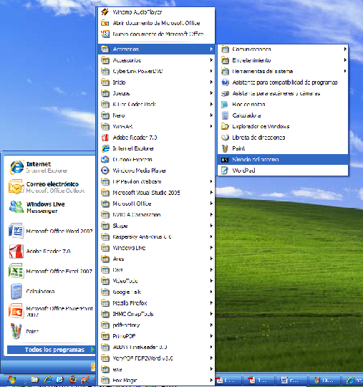
Task: Open Asistente para compatibilidad de programas icon
Action: [x=225, y=82]
